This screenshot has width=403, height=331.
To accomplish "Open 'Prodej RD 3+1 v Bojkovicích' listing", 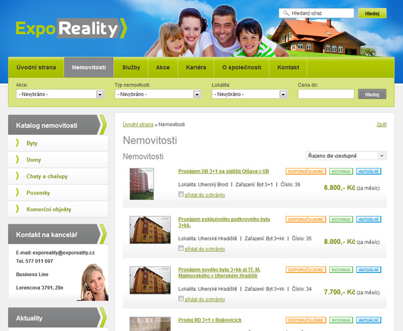I will pyautogui.click(x=210, y=320).
